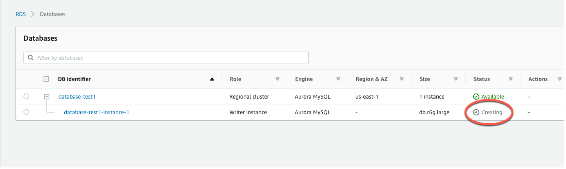Viewport: 566px width, 169px height.
Task: Collapse all rows using header toggle box
Action: [x=46, y=79]
